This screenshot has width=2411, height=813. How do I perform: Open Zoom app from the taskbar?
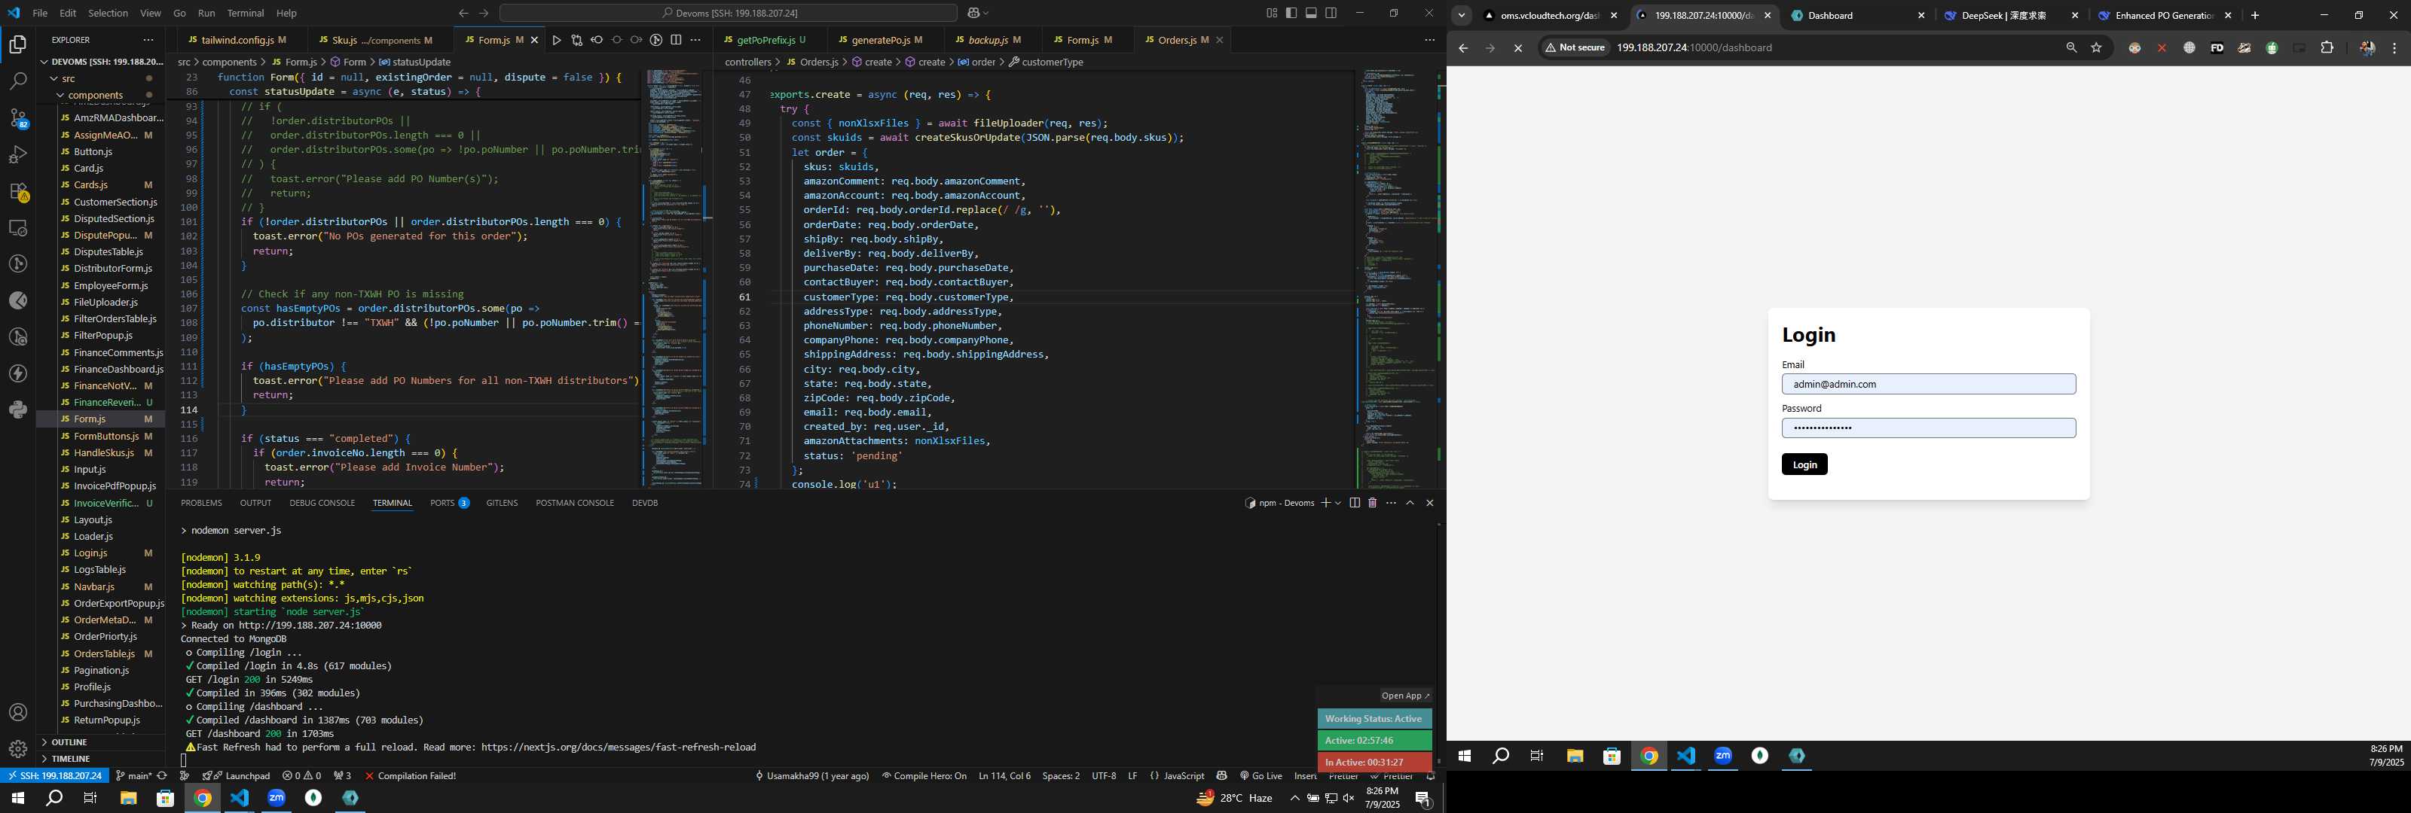click(x=276, y=798)
